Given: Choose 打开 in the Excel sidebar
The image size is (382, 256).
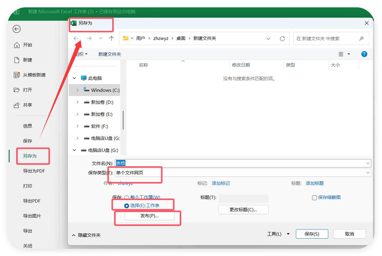Looking at the screenshot, I should (x=27, y=90).
